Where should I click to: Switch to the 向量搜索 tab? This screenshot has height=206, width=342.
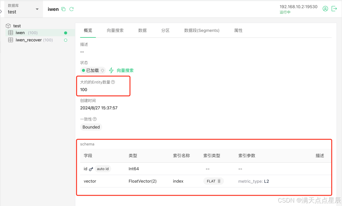115,31
